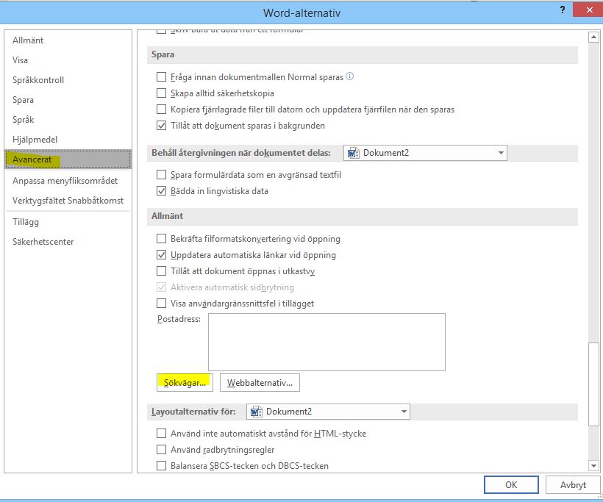Toggle Kopiera fjärrlagrade filer till datorn checkbox
Image resolution: width=603 pixels, height=502 pixels.
[x=162, y=110]
